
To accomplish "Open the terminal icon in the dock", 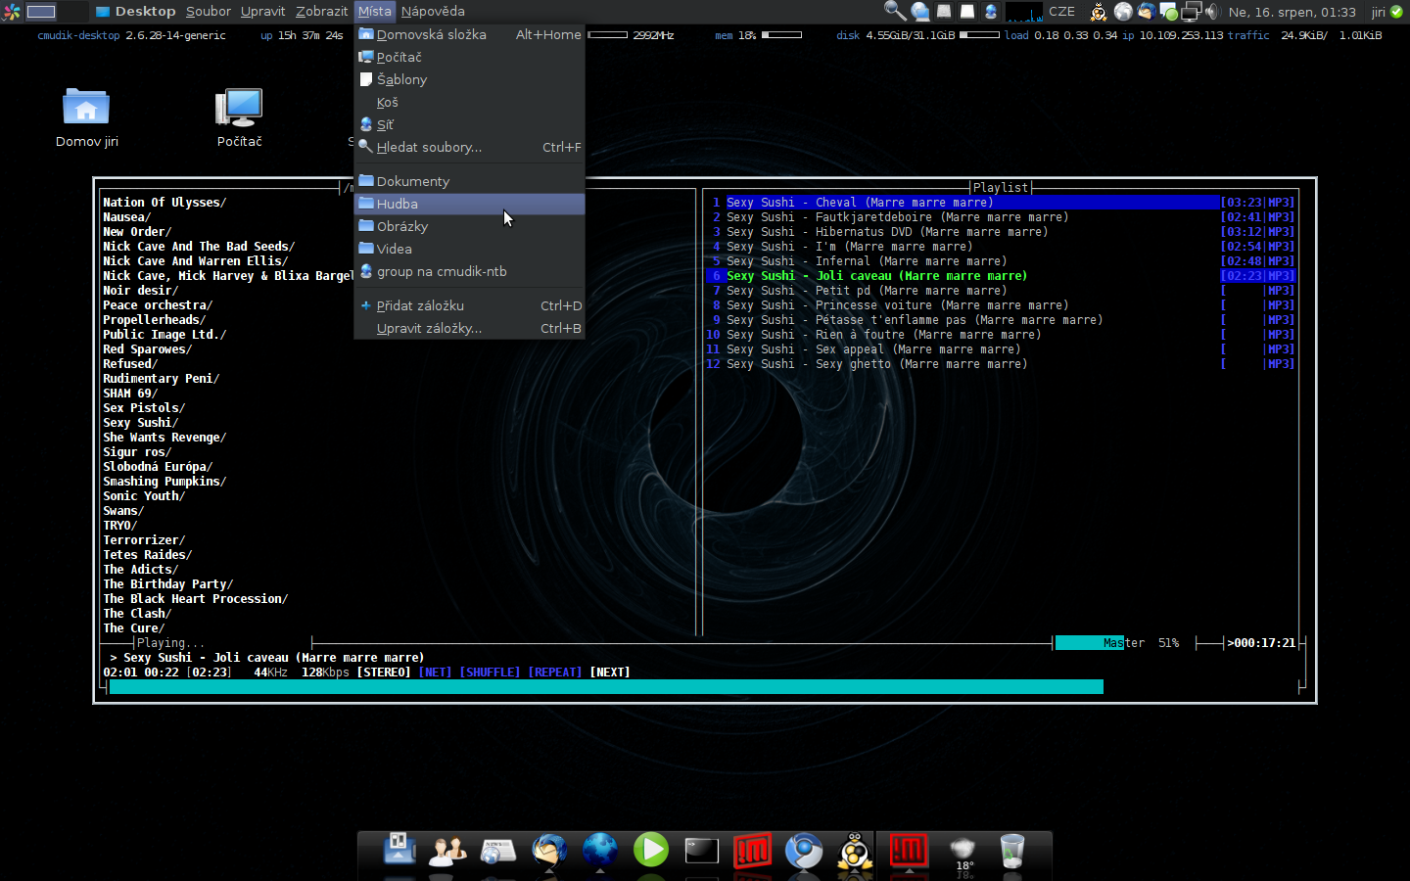I will [x=701, y=851].
